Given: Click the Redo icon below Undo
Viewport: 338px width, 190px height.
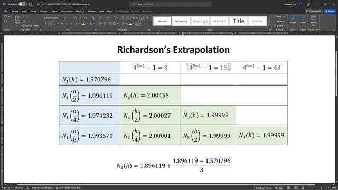Looking at the screenshot, I should click(x=5, y=21).
